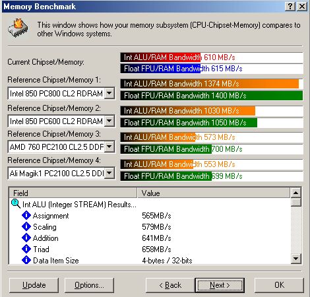This screenshot has width=310, height=297.
Task: Click the Update button
Action: pyautogui.click(x=34, y=285)
